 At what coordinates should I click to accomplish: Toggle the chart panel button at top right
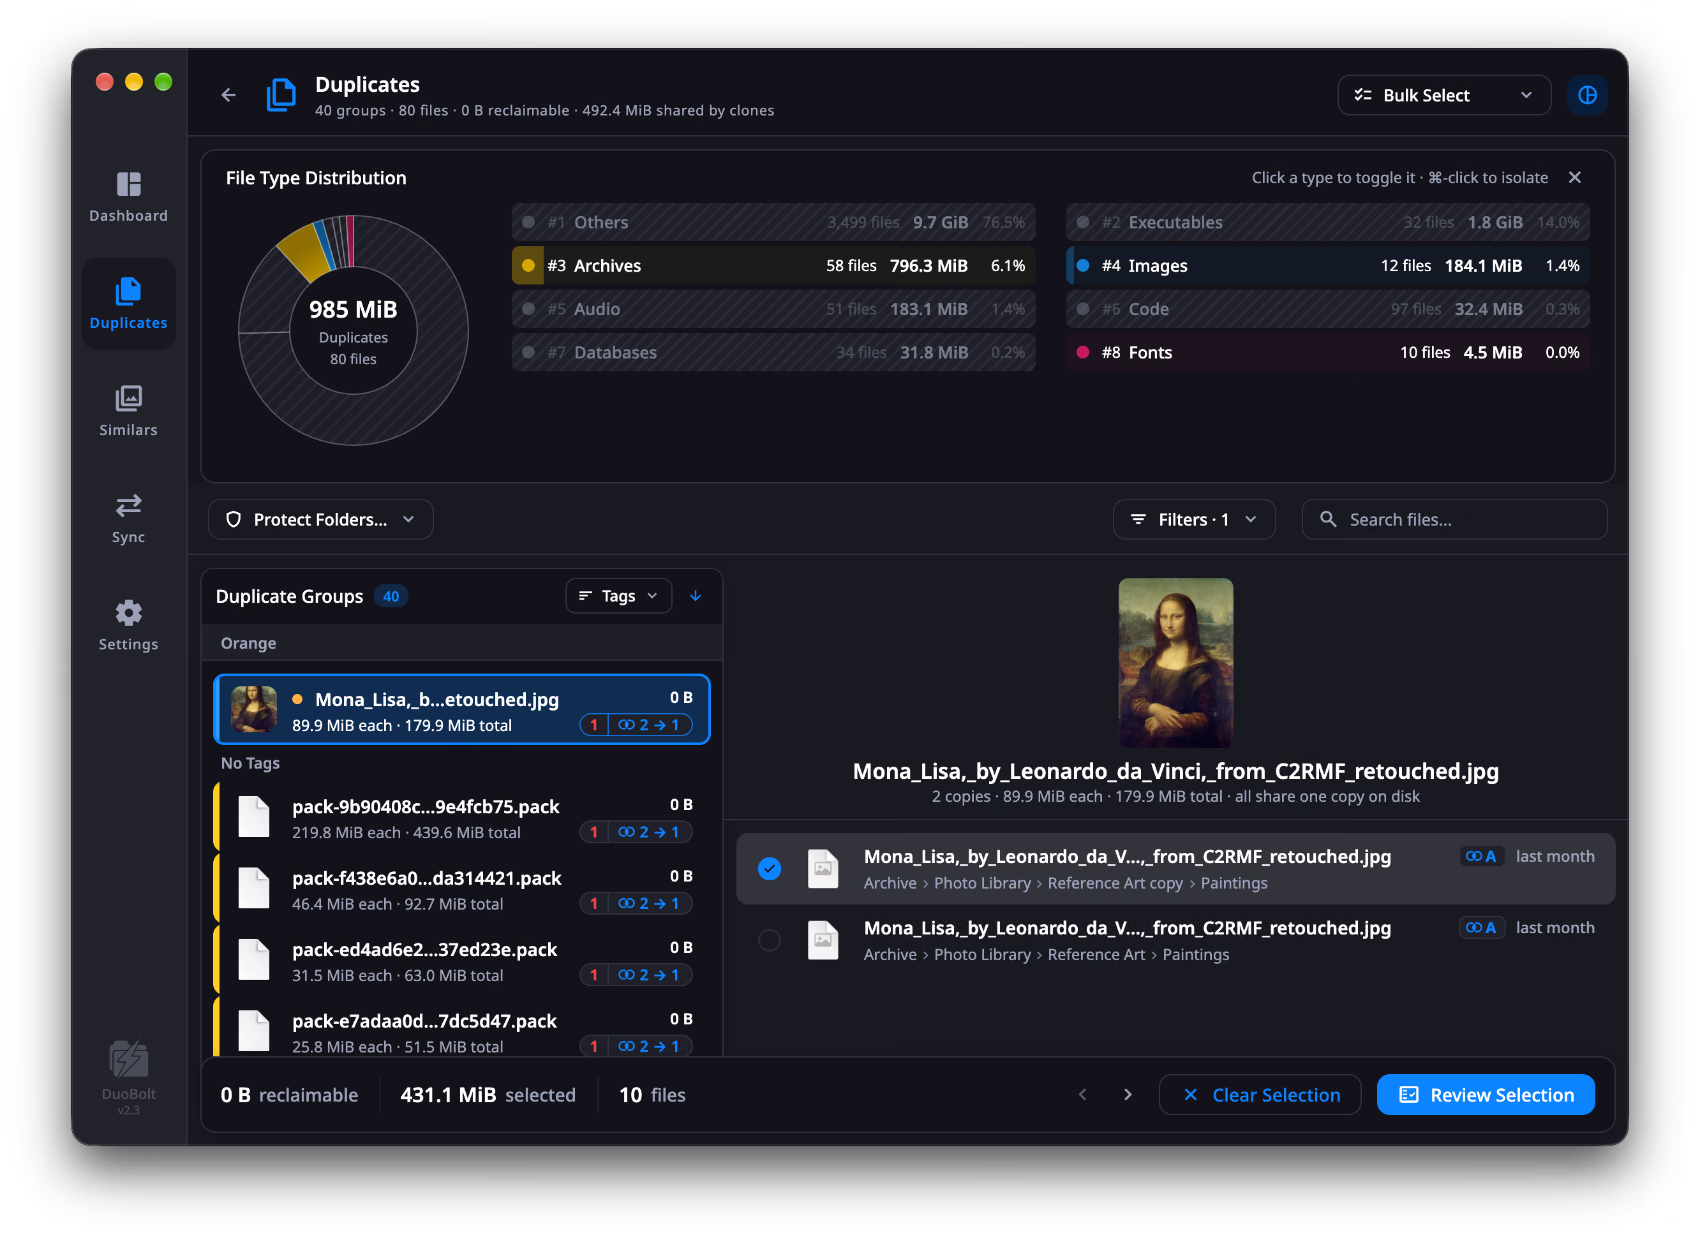pyautogui.click(x=1586, y=95)
